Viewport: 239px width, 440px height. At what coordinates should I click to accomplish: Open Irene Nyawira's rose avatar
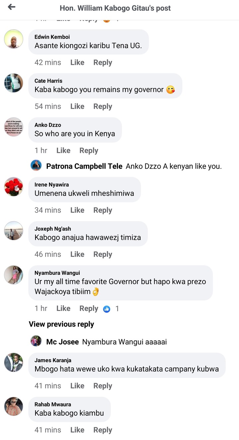(14, 187)
